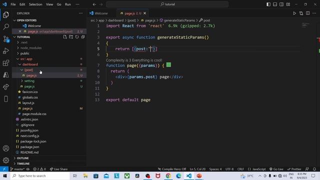The width and height of the screenshot is (320, 180).
Task: Expand the node_modules folder
Action: pos(18,48)
